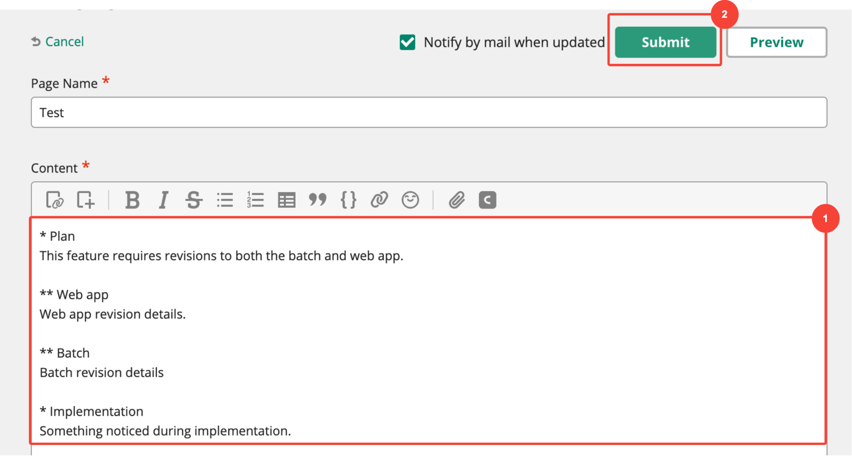Apply italic formatting
The height and width of the screenshot is (456, 852).
tap(163, 200)
